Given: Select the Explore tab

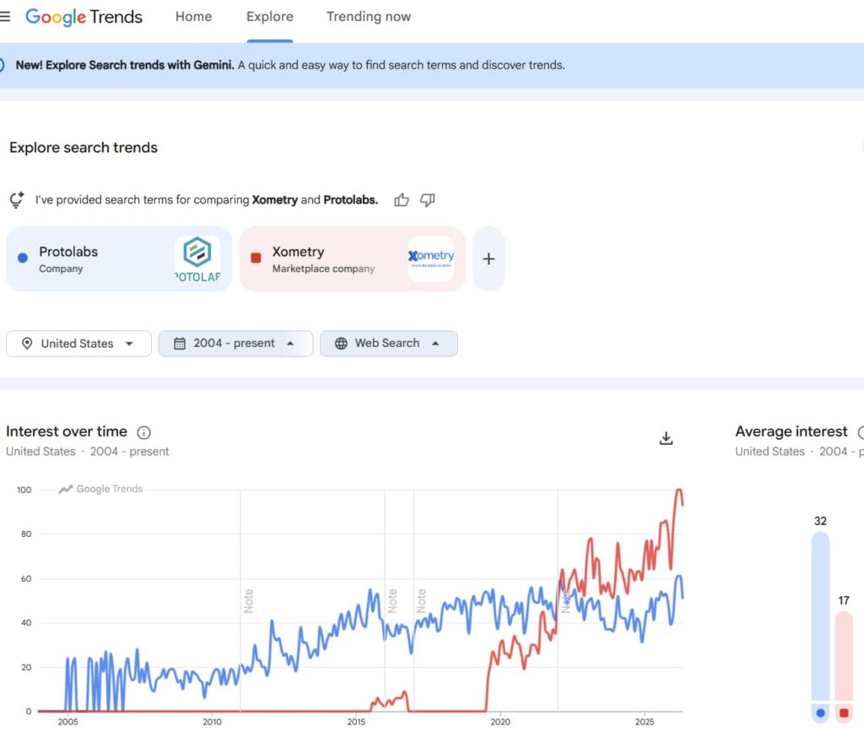Looking at the screenshot, I should (x=269, y=17).
